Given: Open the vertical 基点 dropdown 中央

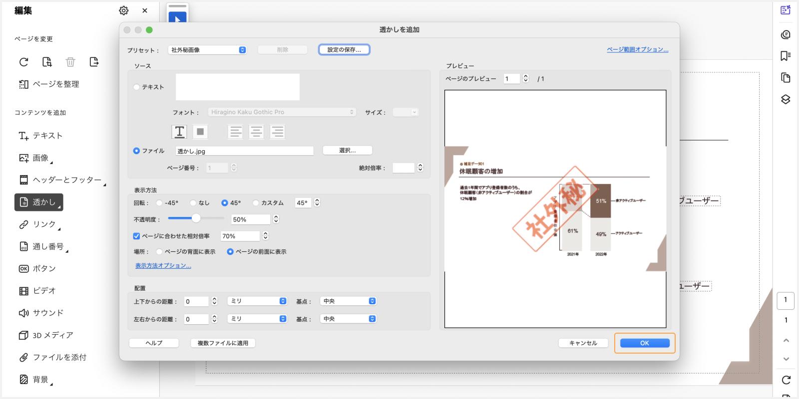Looking at the screenshot, I should tap(349, 301).
